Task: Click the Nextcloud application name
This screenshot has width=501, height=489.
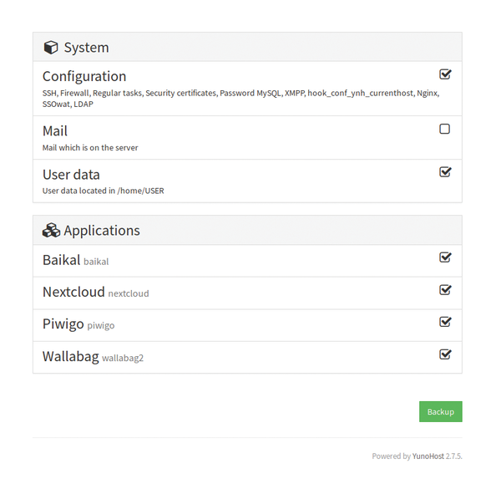Action: [x=73, y=292]
